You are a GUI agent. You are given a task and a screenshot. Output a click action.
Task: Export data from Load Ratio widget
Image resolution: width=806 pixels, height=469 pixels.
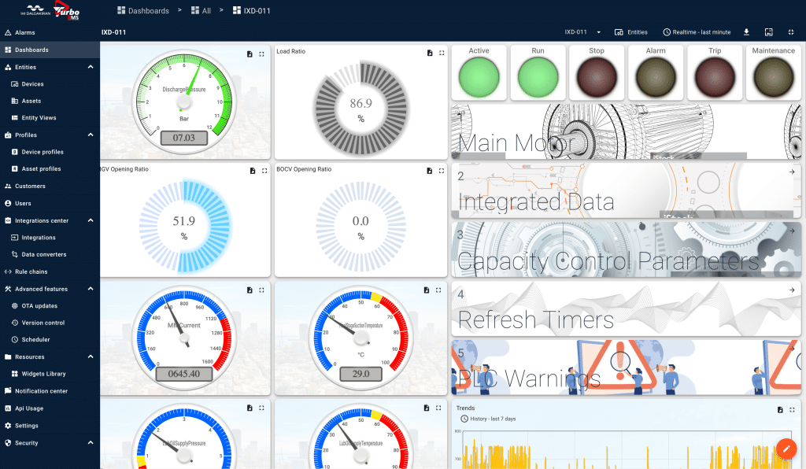point(430,53)
